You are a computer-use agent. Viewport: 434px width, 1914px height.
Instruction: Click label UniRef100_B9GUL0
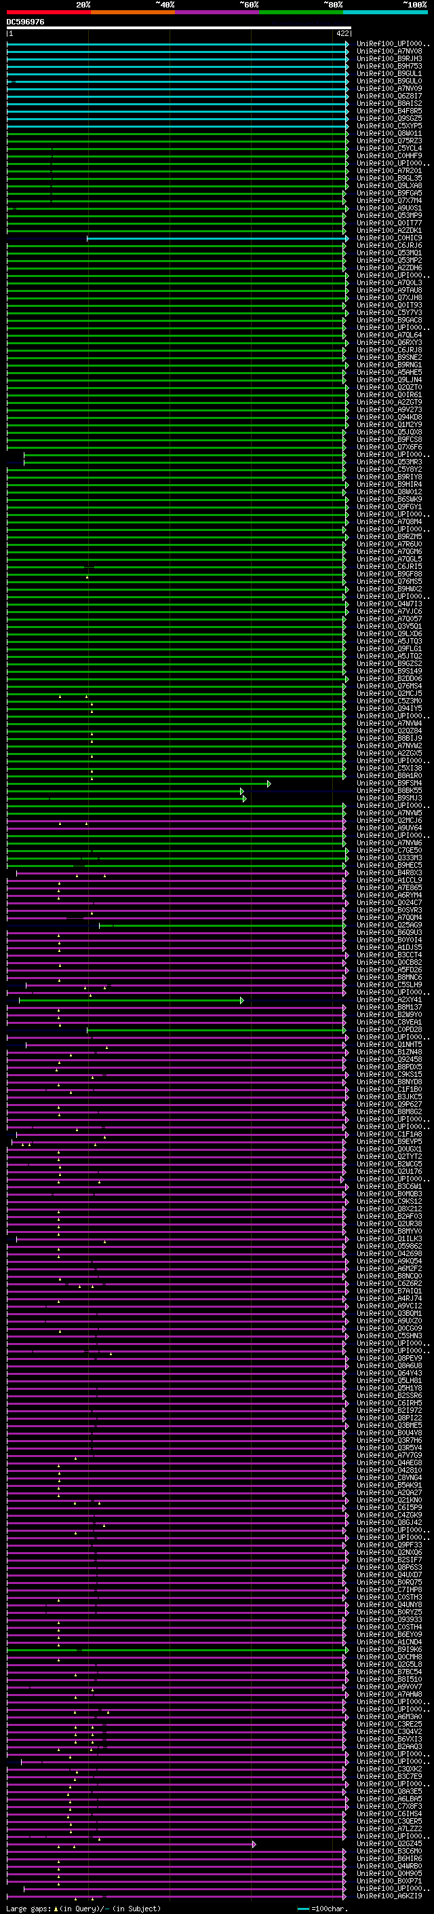click(x=389, y=81)
